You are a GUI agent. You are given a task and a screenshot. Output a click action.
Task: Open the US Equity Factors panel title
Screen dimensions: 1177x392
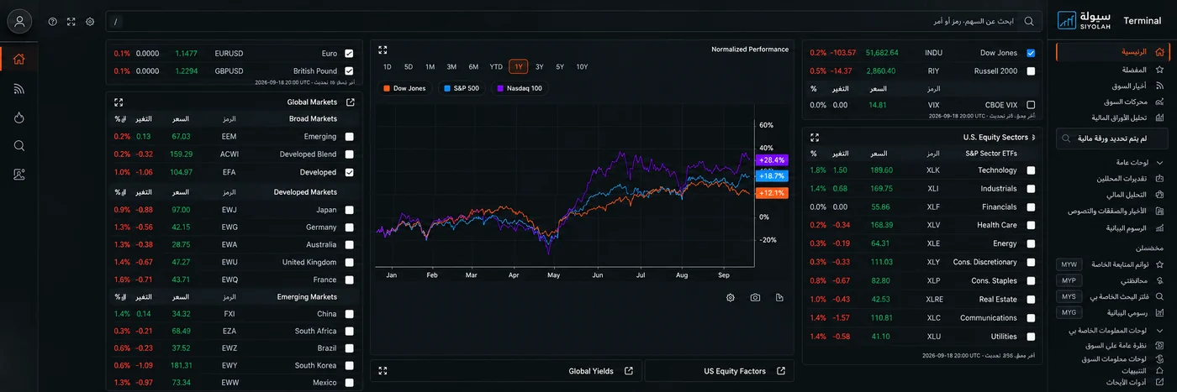tap(735, 371)
